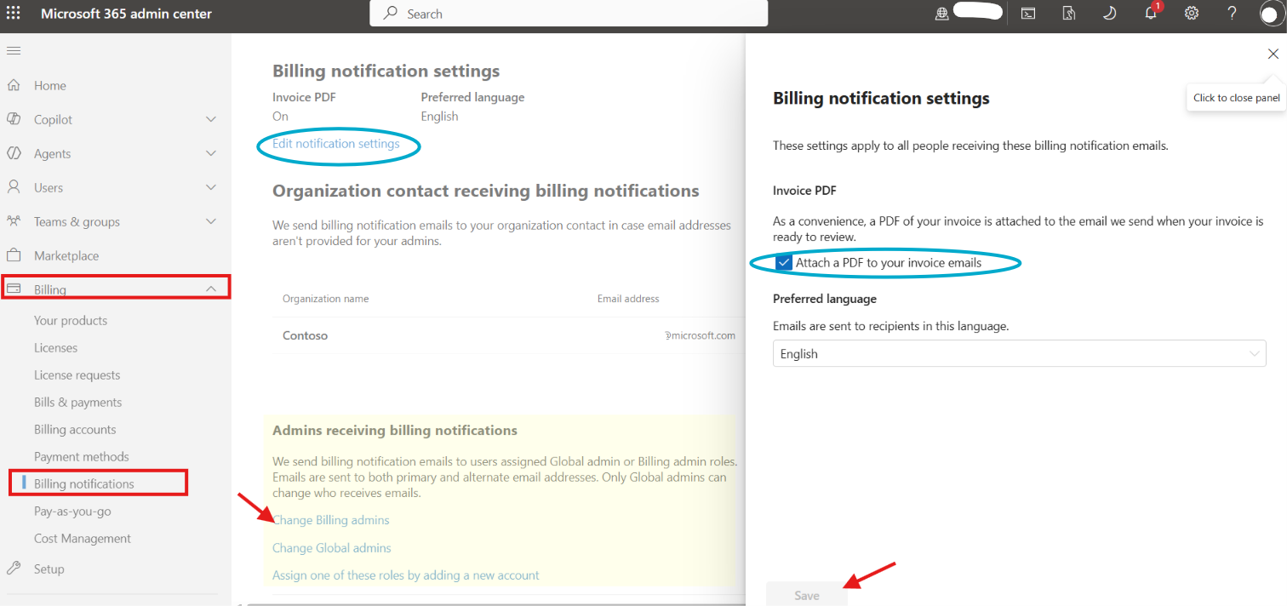Go to Licenses in the Billing menu

click(x=55, y=348)
